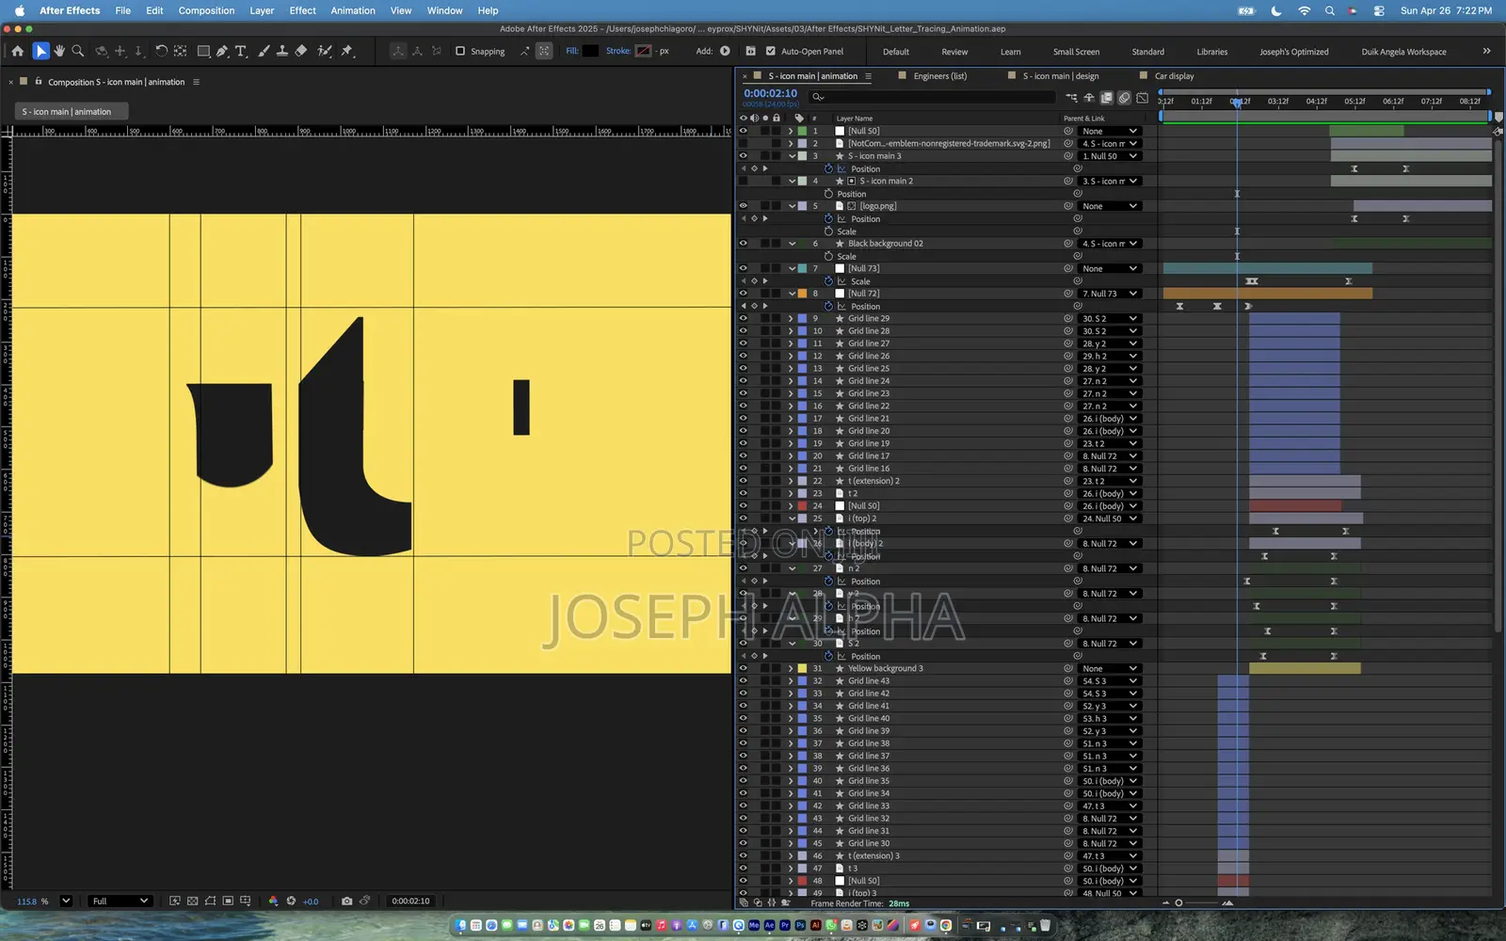Collapse the [Null 73] layer properties

[792, 268]
